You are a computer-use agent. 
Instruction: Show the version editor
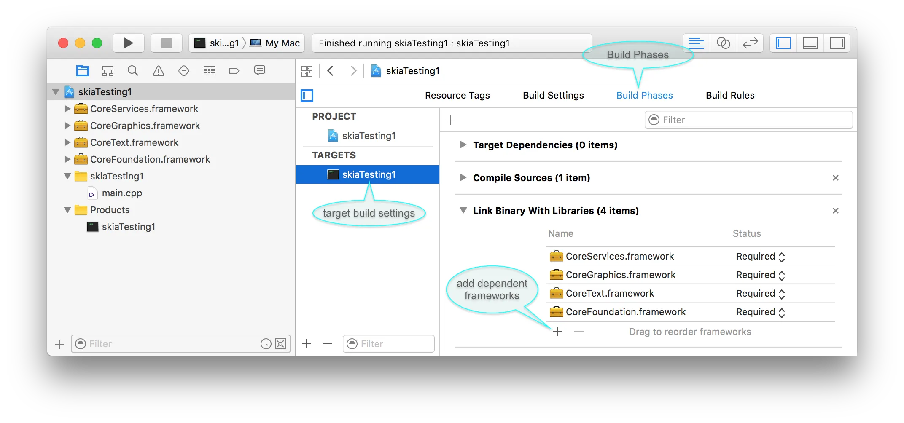[x=750, y=43]
